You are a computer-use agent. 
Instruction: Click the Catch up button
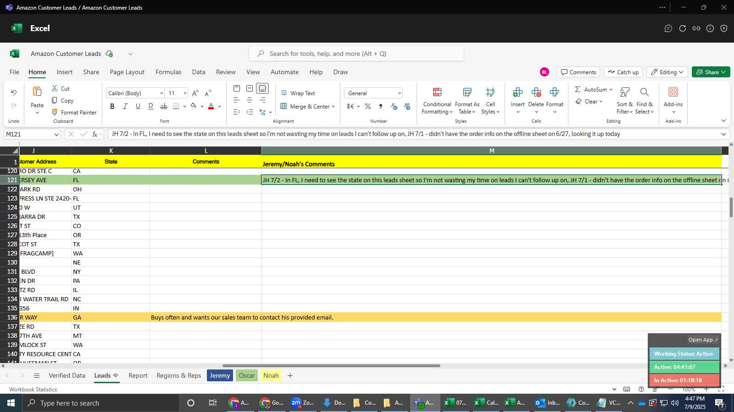[623, 72]
